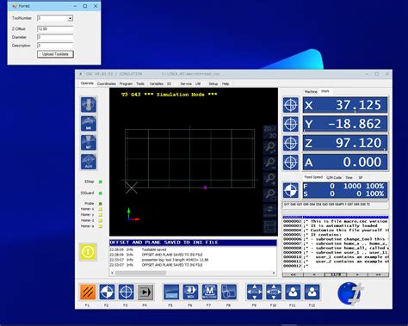Click the yellow power circle button
The width and height of the screenshot is (408, 326).
pyautogui.click(x=88, y=252)
